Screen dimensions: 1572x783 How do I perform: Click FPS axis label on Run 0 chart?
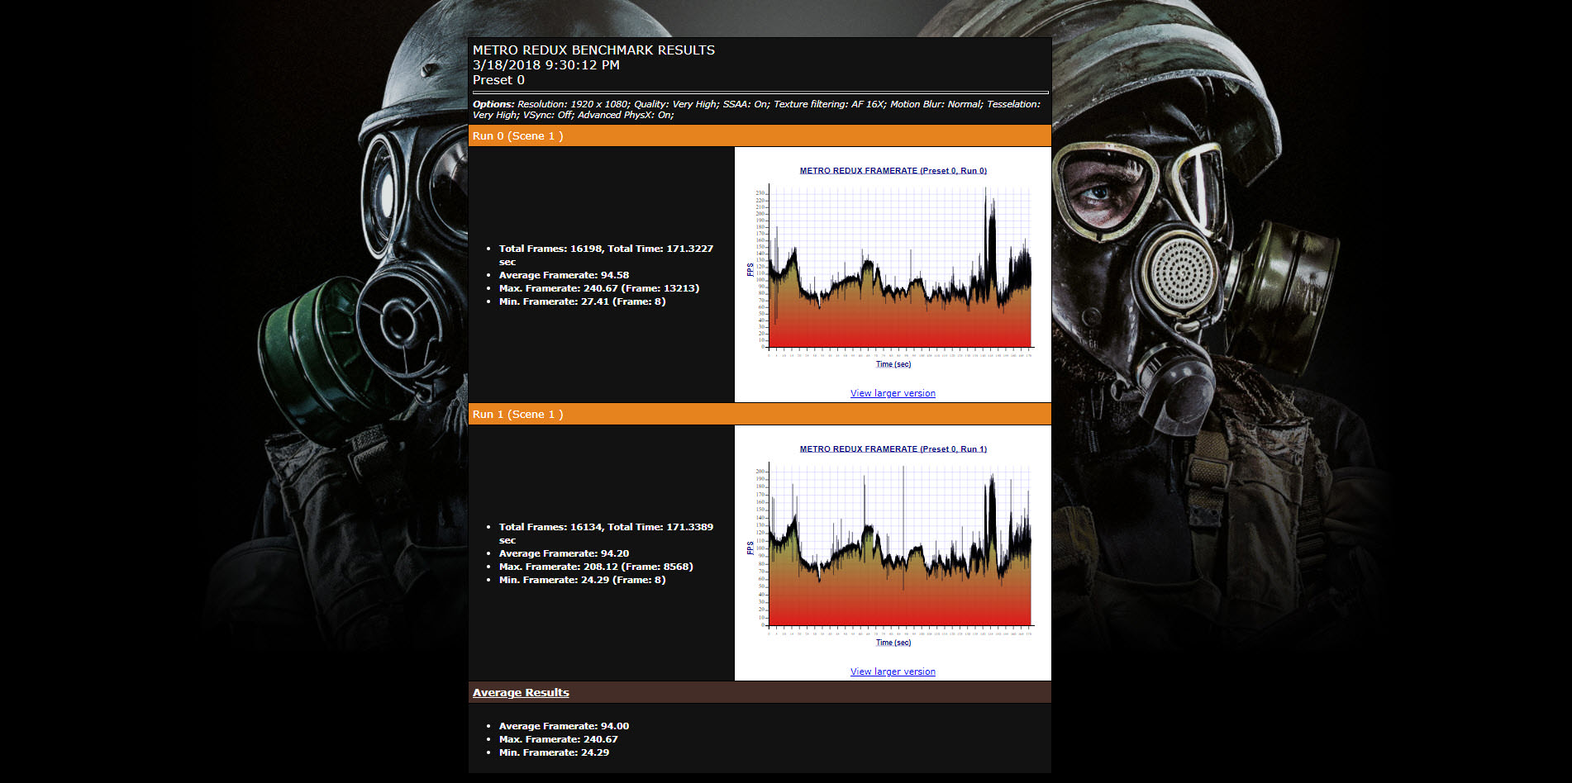(750, 269)
